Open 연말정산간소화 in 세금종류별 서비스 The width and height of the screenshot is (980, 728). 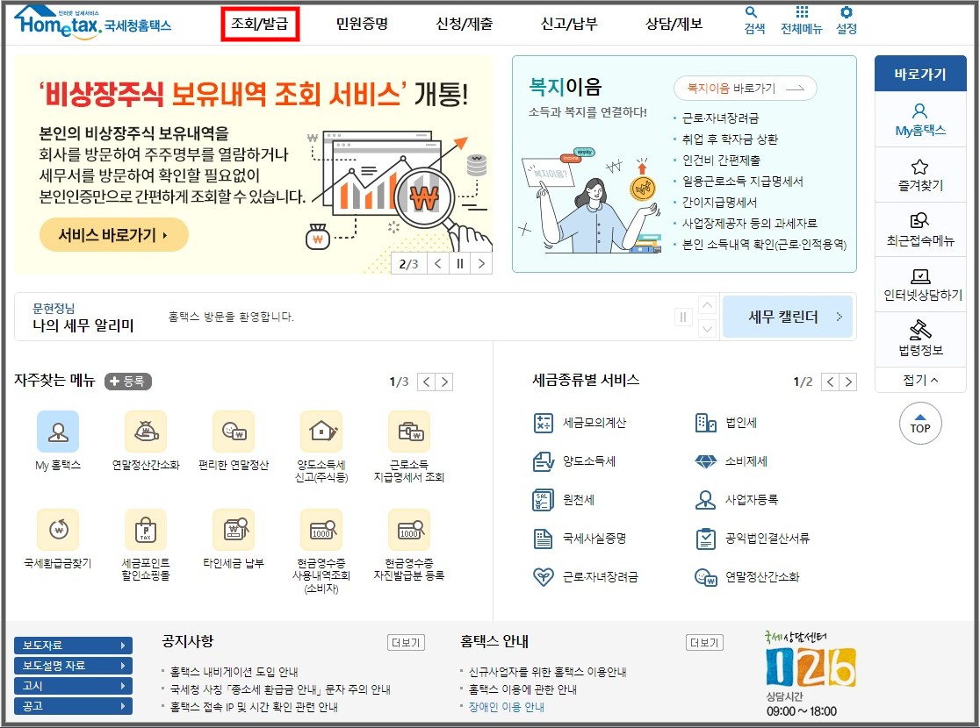pos(747,577)
